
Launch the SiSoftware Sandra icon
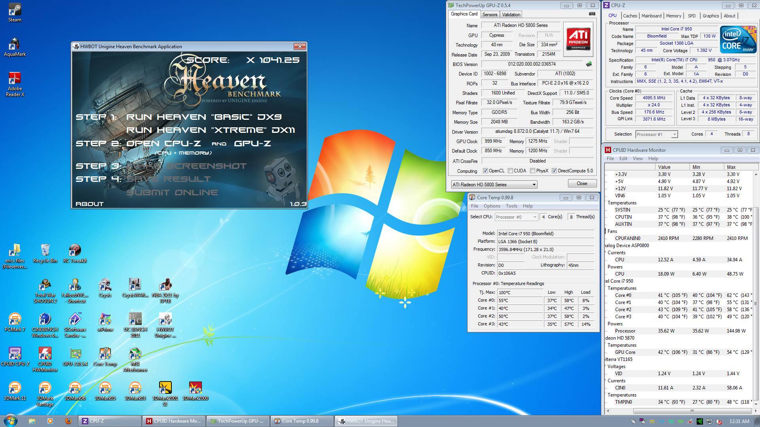[75, 325]
